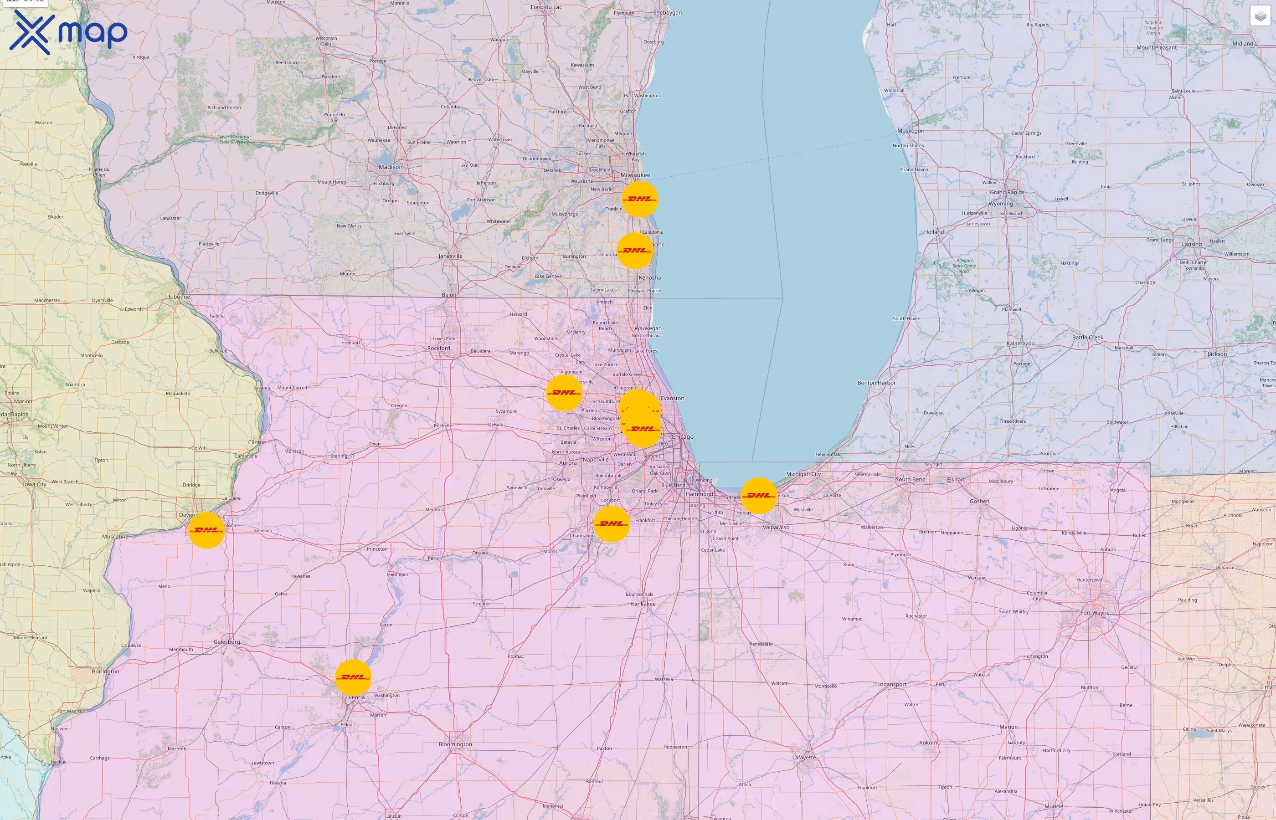Click the Milwaukee city label

point(635,174)
